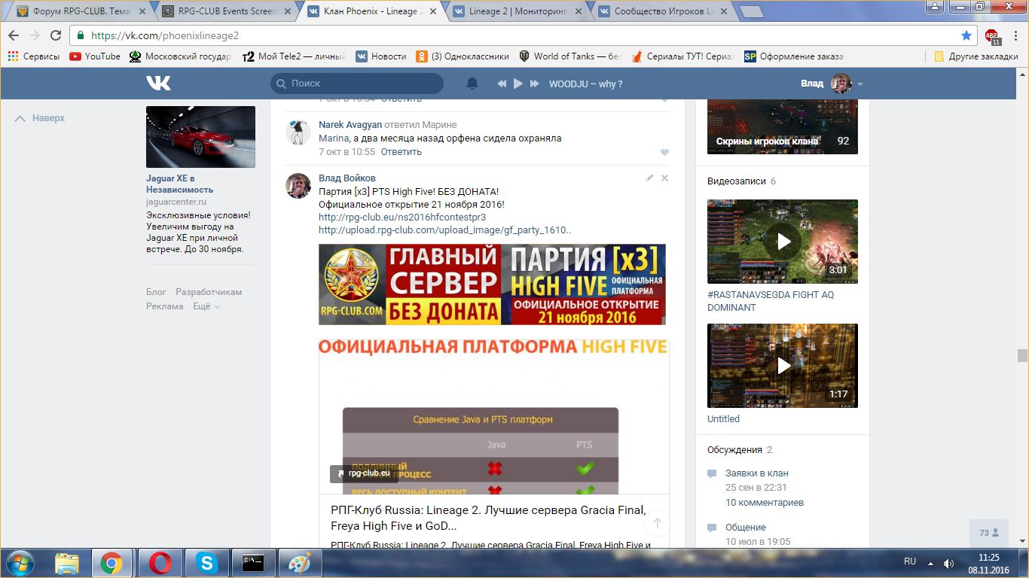This screenshot has width=1029, height=578.
Task: Switch to the Сообщество Игроков tab
Action: point(662,11)
